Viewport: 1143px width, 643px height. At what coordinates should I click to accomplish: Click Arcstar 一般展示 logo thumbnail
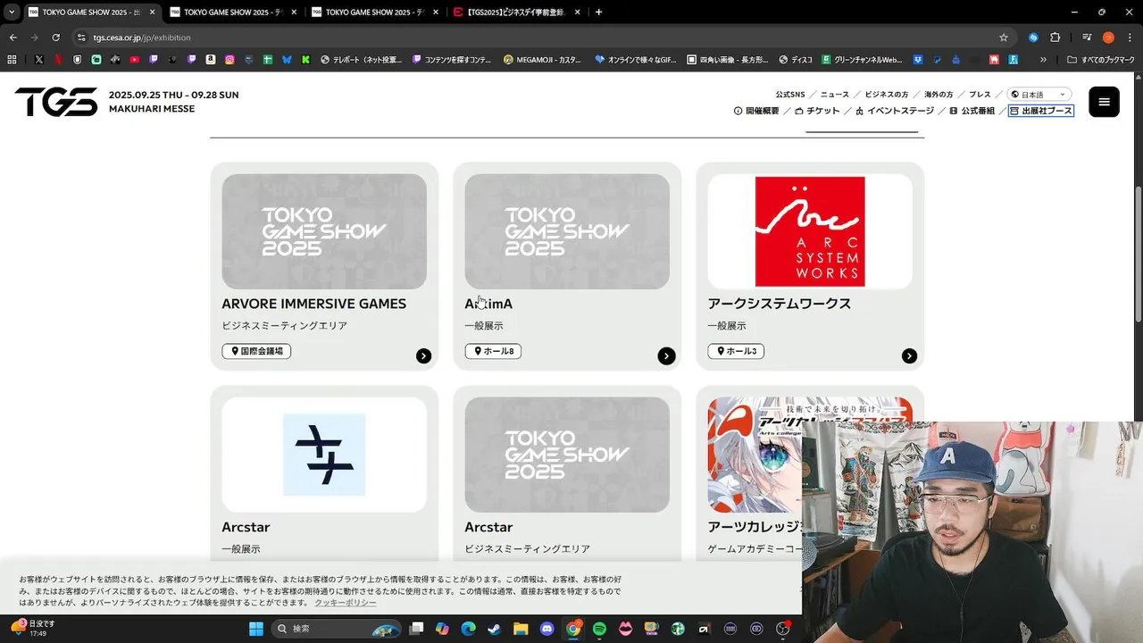tap(324, 455)
